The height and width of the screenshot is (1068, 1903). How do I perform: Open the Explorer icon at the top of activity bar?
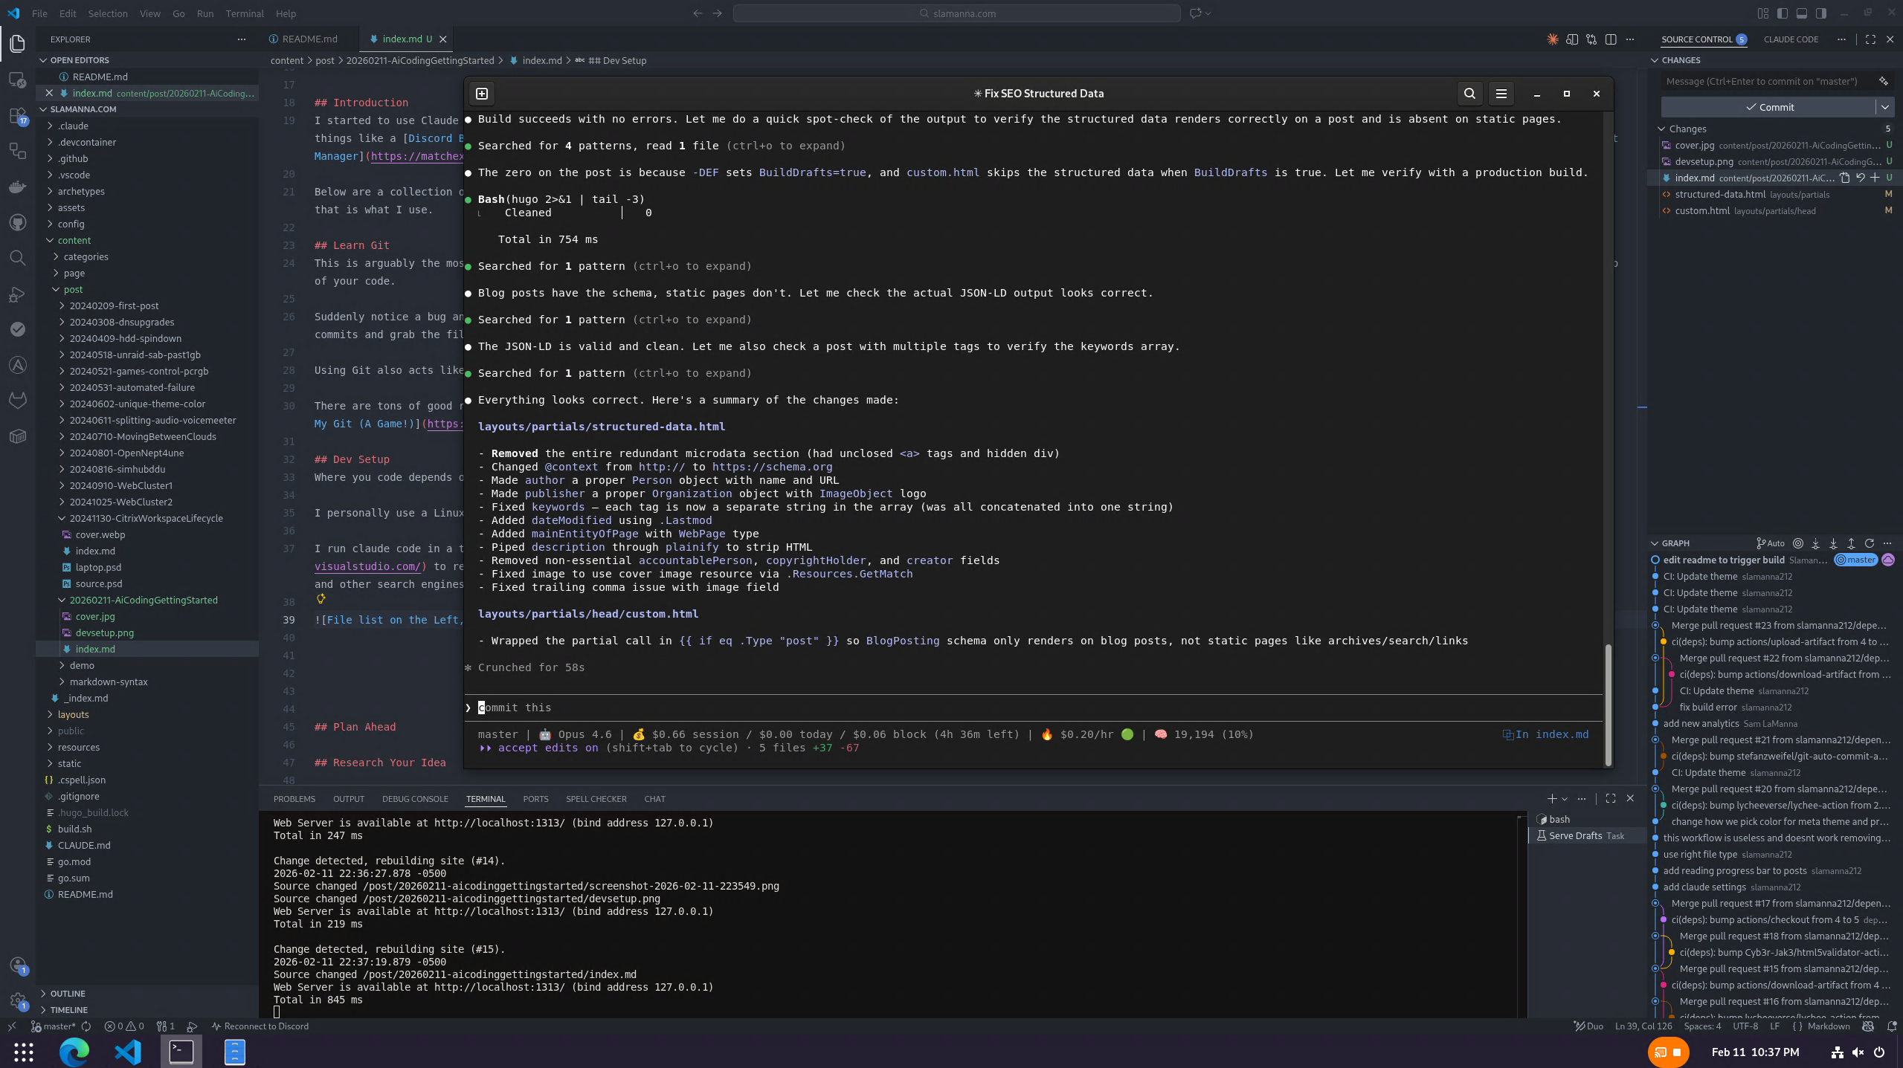tap(17, 45)
